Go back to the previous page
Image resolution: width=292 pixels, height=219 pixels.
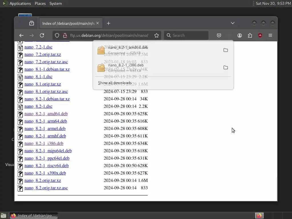coord(21,35)
